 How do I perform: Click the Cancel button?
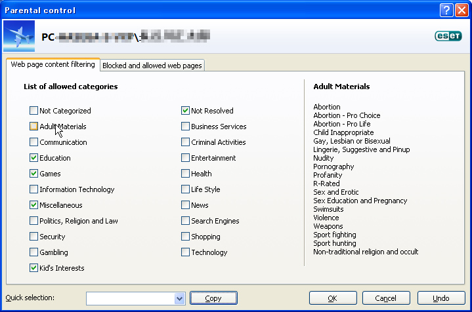coord(386,298)
